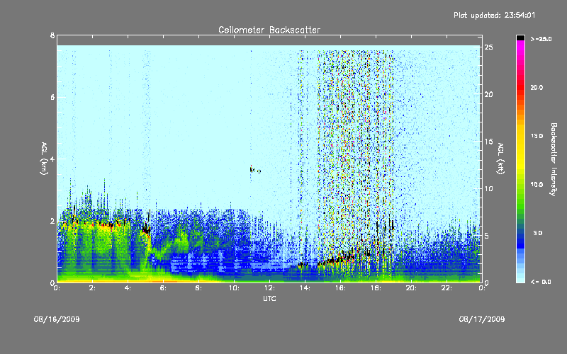567x354 pixels.
Task: Click the 15 kft tick label on right axis
Action: click(489, 142)
